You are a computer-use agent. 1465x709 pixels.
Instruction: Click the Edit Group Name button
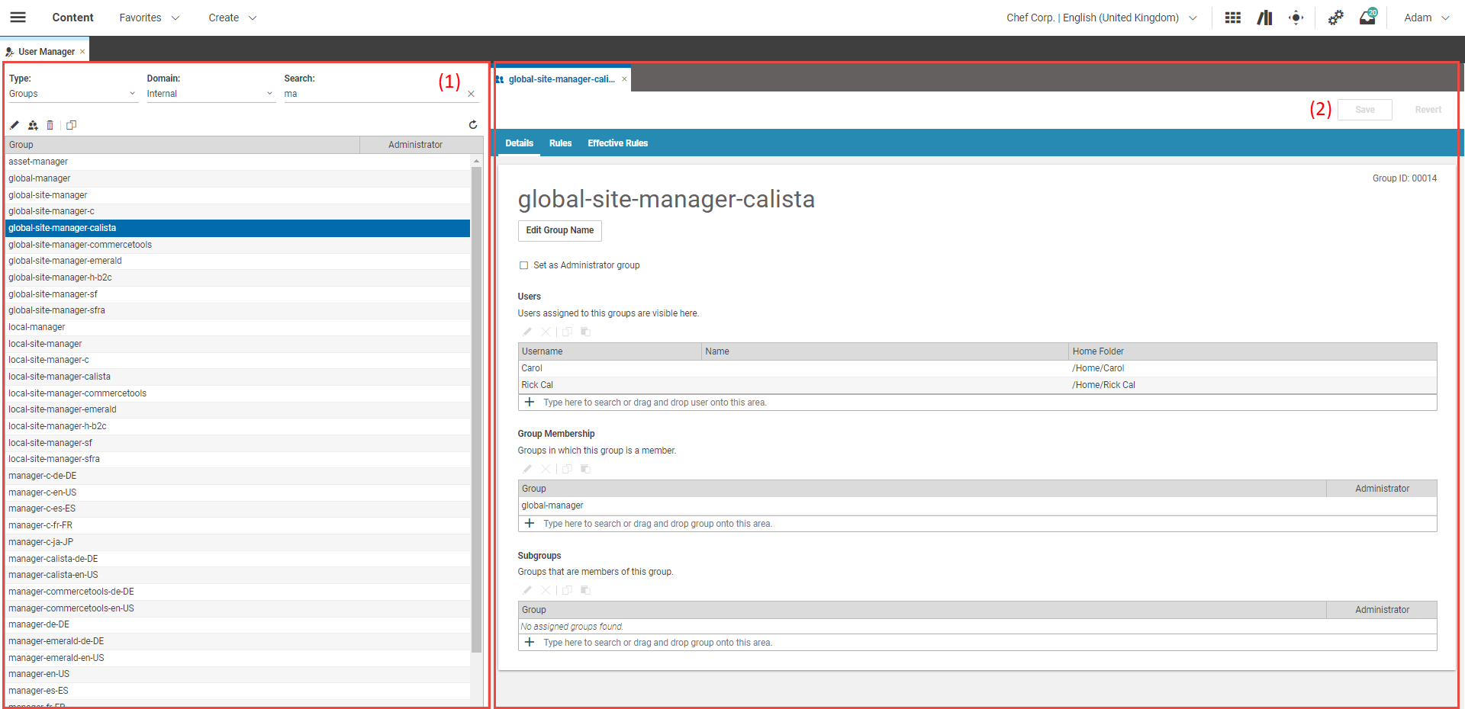[559, 230]
